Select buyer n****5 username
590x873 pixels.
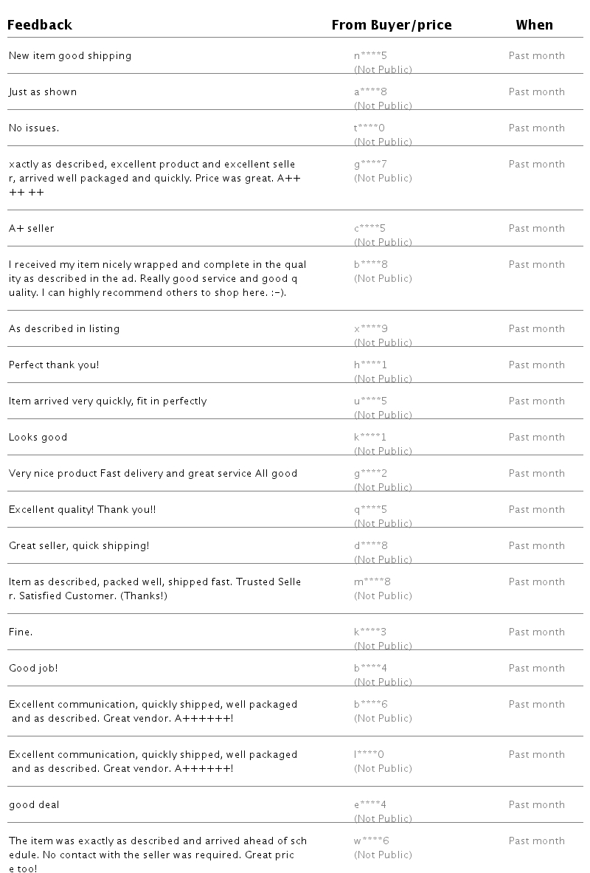coord(370,55)
